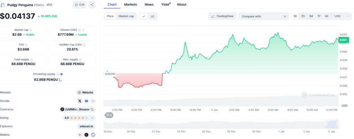Open info icon beside Market cap
354x139 pixels.
click(x=31, y=30)
